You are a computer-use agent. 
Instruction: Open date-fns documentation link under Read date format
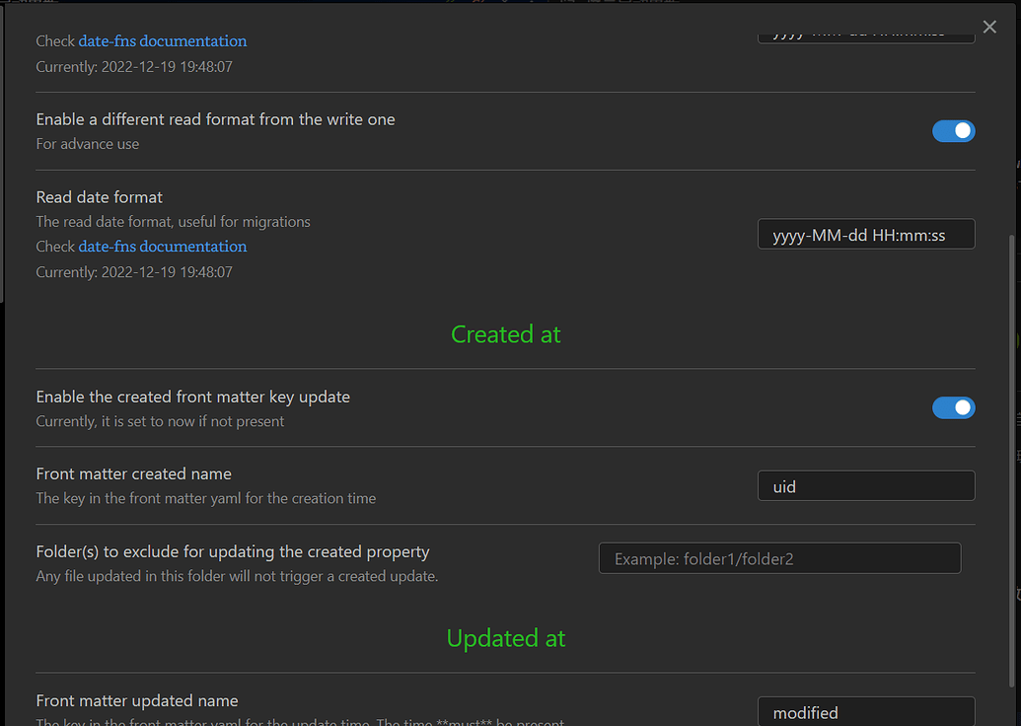pyautogui.click(x=163, y=247)
